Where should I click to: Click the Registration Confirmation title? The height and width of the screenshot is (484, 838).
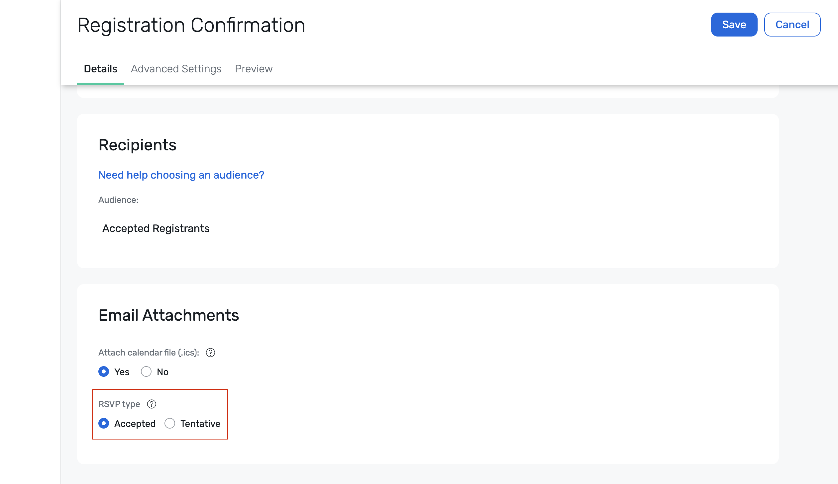click(191, 25)
